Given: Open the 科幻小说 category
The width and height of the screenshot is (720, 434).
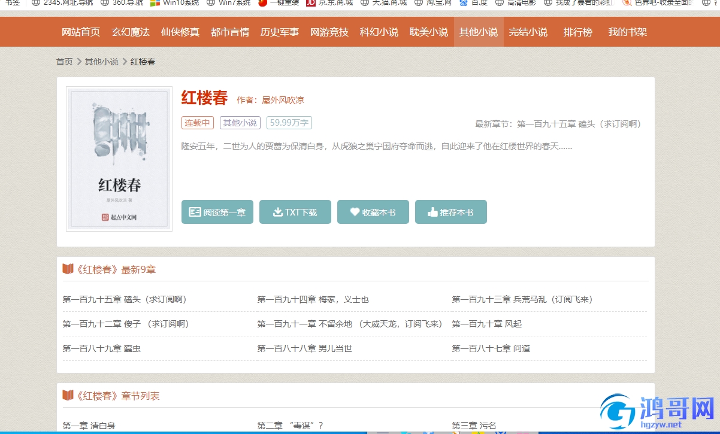Looking at the screenshot, I should pyautogui.click(x=379, y=32).
